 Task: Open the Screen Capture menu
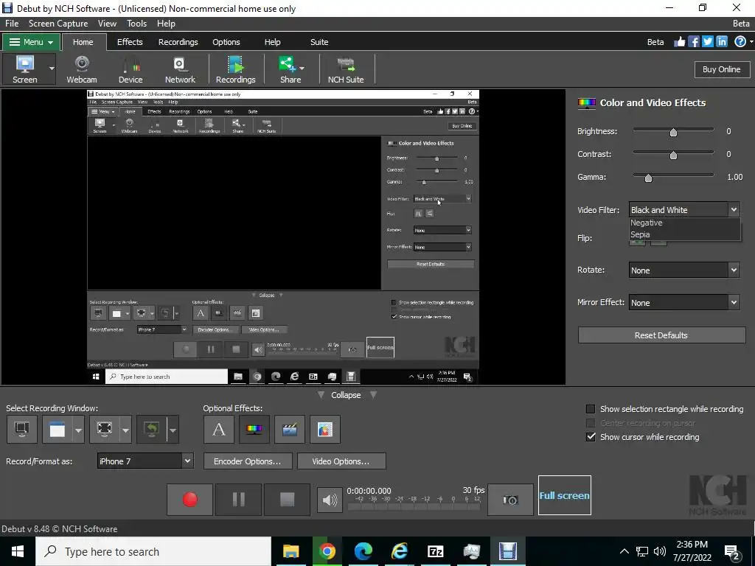tap(58, 24)
